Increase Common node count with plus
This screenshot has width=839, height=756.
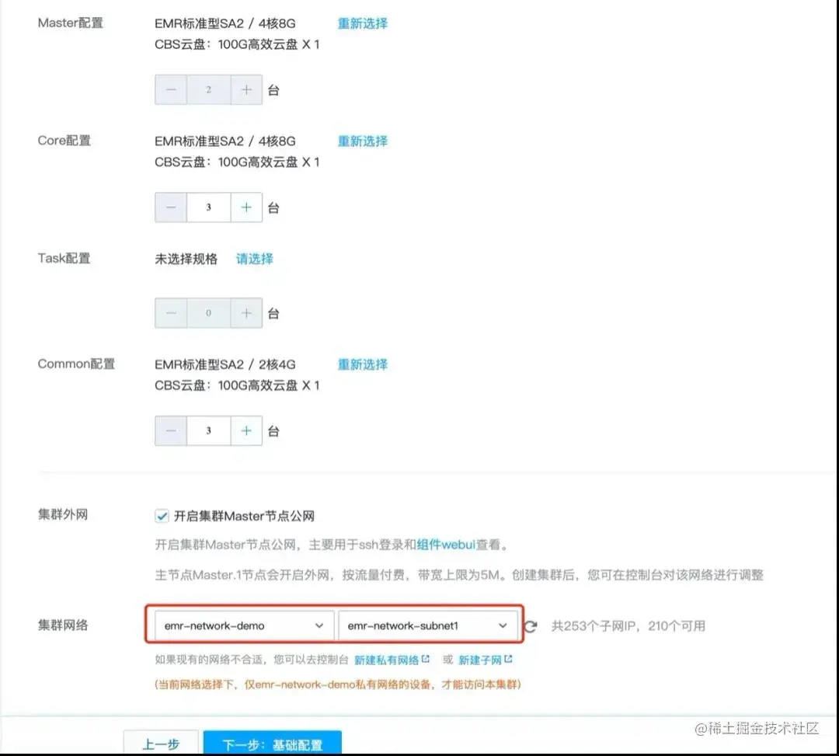[246, 430]
